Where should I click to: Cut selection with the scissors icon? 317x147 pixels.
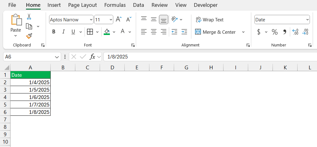point(29,16)
